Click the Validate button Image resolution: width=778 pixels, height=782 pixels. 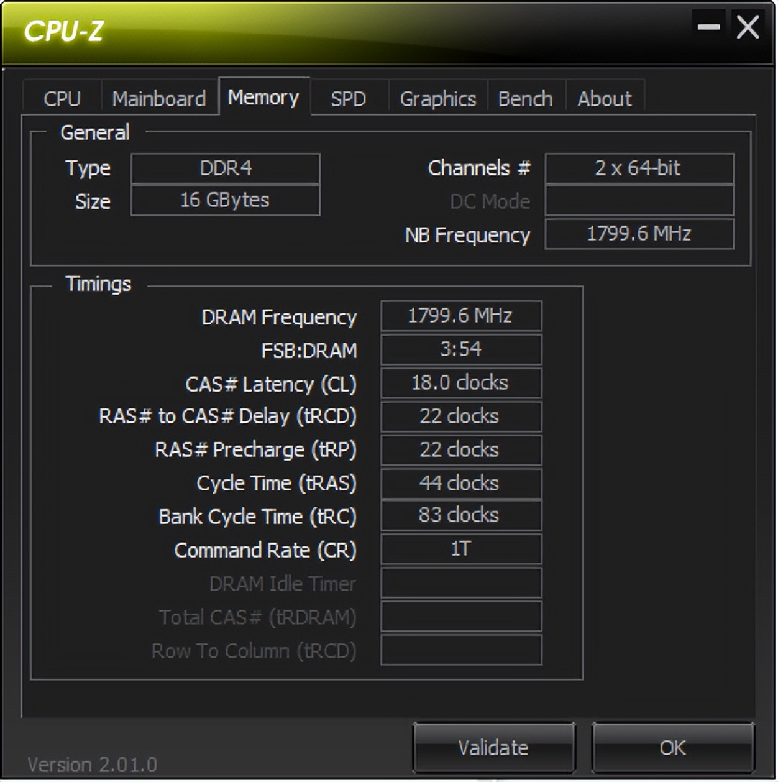[493, 747]
